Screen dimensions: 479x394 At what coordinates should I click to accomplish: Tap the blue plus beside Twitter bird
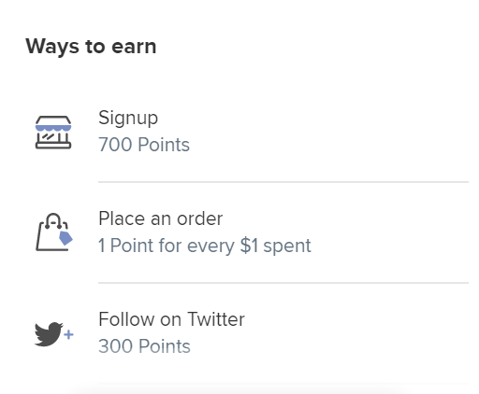tap(68, 335)
